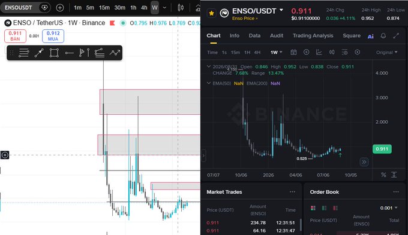The width and height of the screenshot is (408, 235).
Task: Click the green market status dot
Action: (x=123, y=23)
